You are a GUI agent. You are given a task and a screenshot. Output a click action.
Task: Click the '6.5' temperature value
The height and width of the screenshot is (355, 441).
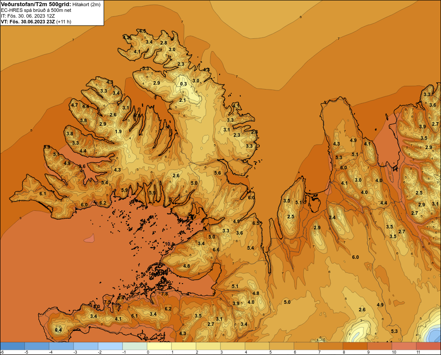click(x=256, y=223)
